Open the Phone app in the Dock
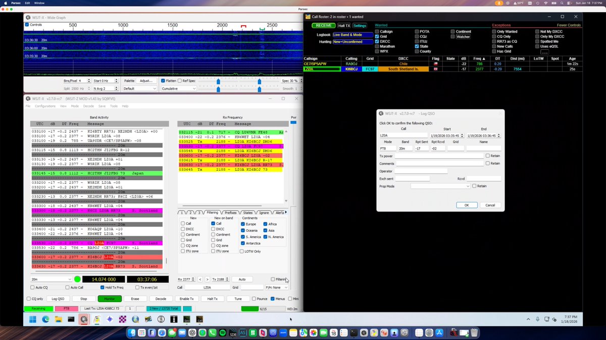The width and height of the screenshot is (606, 340). 212,332
